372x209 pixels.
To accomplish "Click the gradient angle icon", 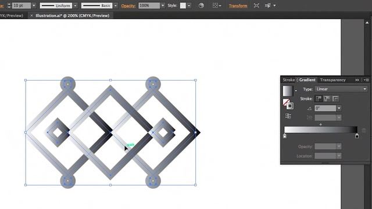I will pyautogui.click(x=309, y=109).
